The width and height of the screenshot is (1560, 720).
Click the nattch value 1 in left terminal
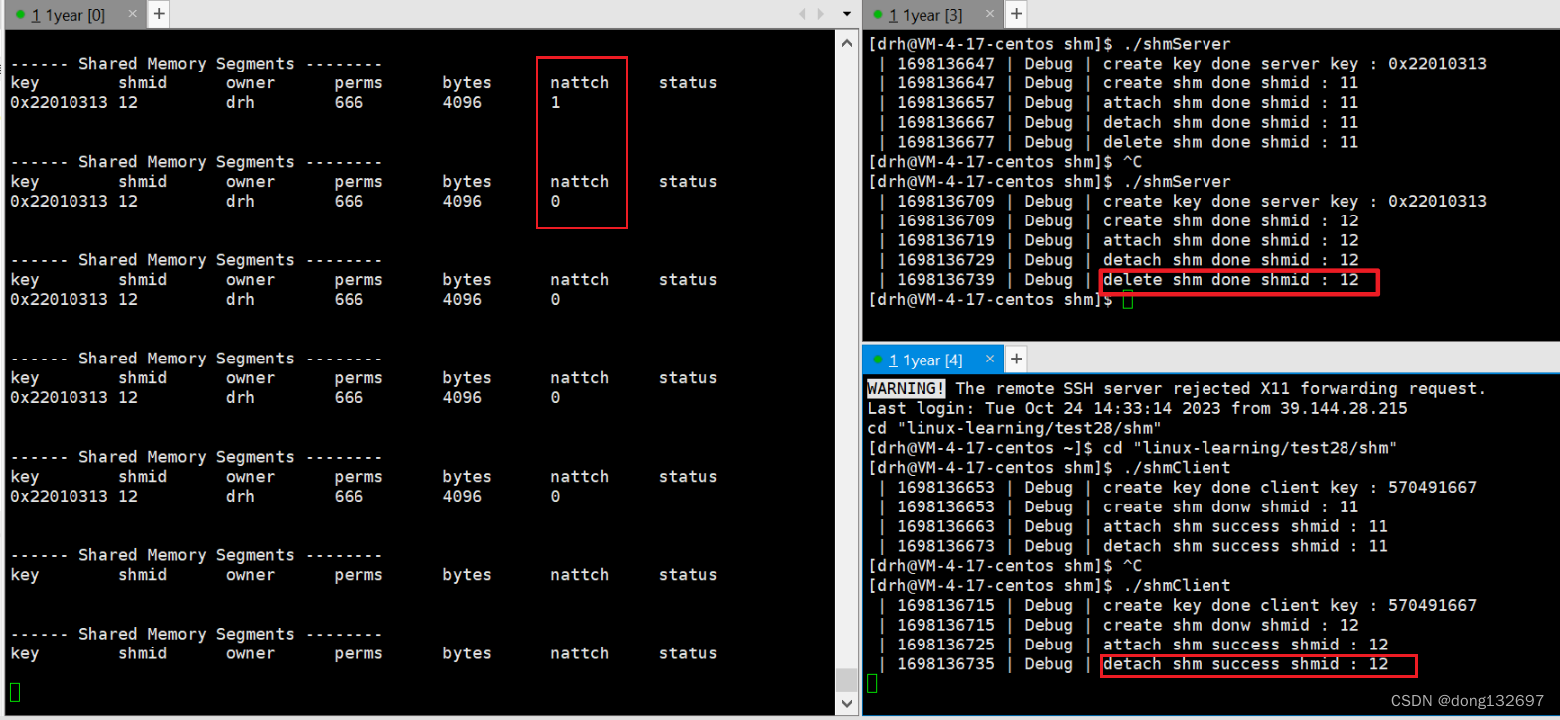[556, 102]
